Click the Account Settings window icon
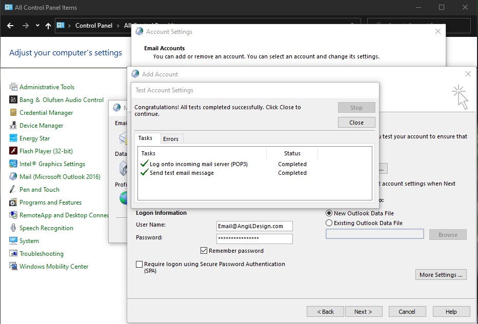The image size is (478, 324). [140, 31]
